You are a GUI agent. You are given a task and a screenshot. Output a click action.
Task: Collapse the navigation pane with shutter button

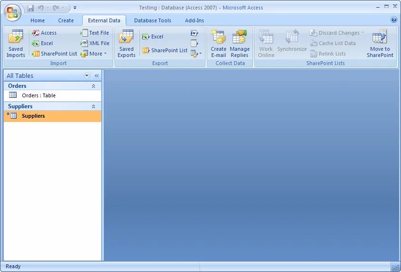click(97, 75)
